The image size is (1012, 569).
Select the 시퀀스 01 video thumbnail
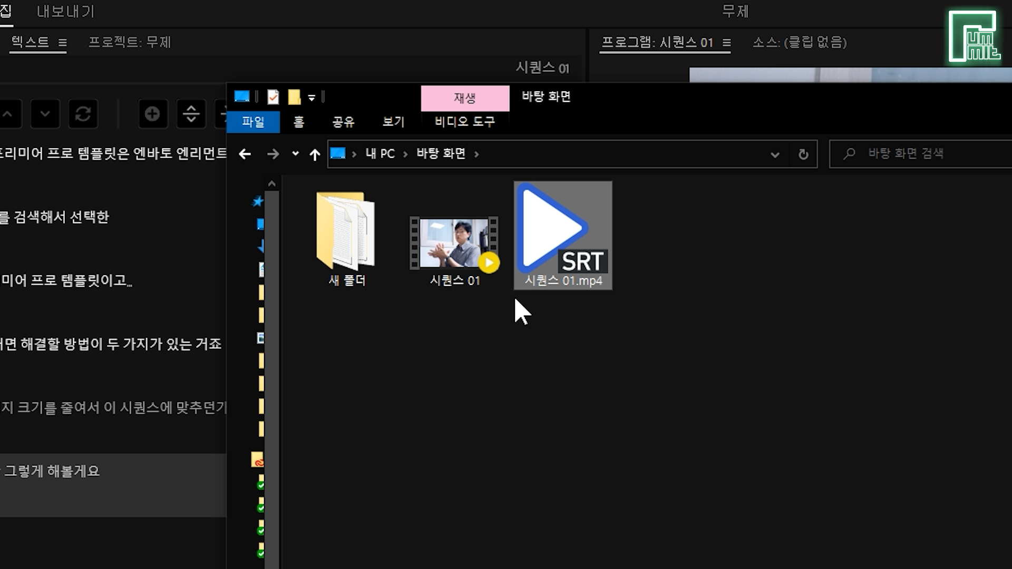454,244
